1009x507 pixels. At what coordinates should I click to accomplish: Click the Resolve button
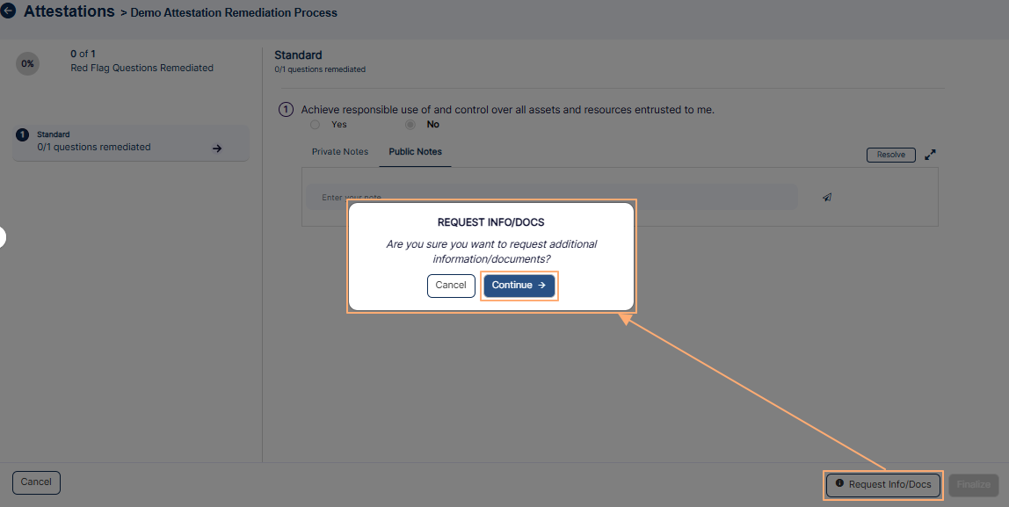[890, 154]
